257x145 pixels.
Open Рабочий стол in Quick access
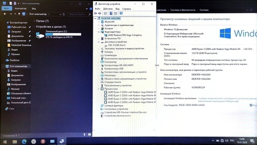[x=19, y=27]
